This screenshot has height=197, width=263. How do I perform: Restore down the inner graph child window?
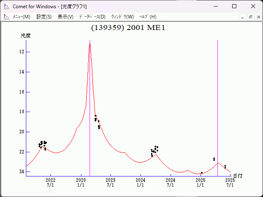point(250,17)
